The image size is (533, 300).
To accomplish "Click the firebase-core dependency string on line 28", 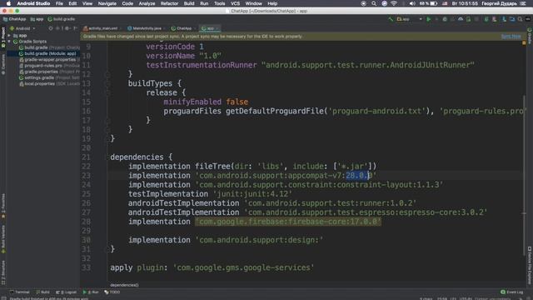I will 288,222.
